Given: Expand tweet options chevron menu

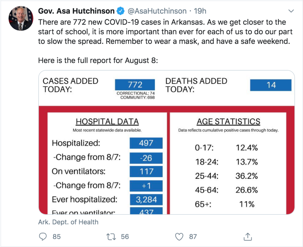Looking at the screenshot, I should [291, 11].
